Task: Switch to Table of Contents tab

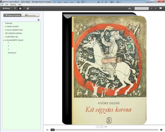Action: [x=12, y=15]
